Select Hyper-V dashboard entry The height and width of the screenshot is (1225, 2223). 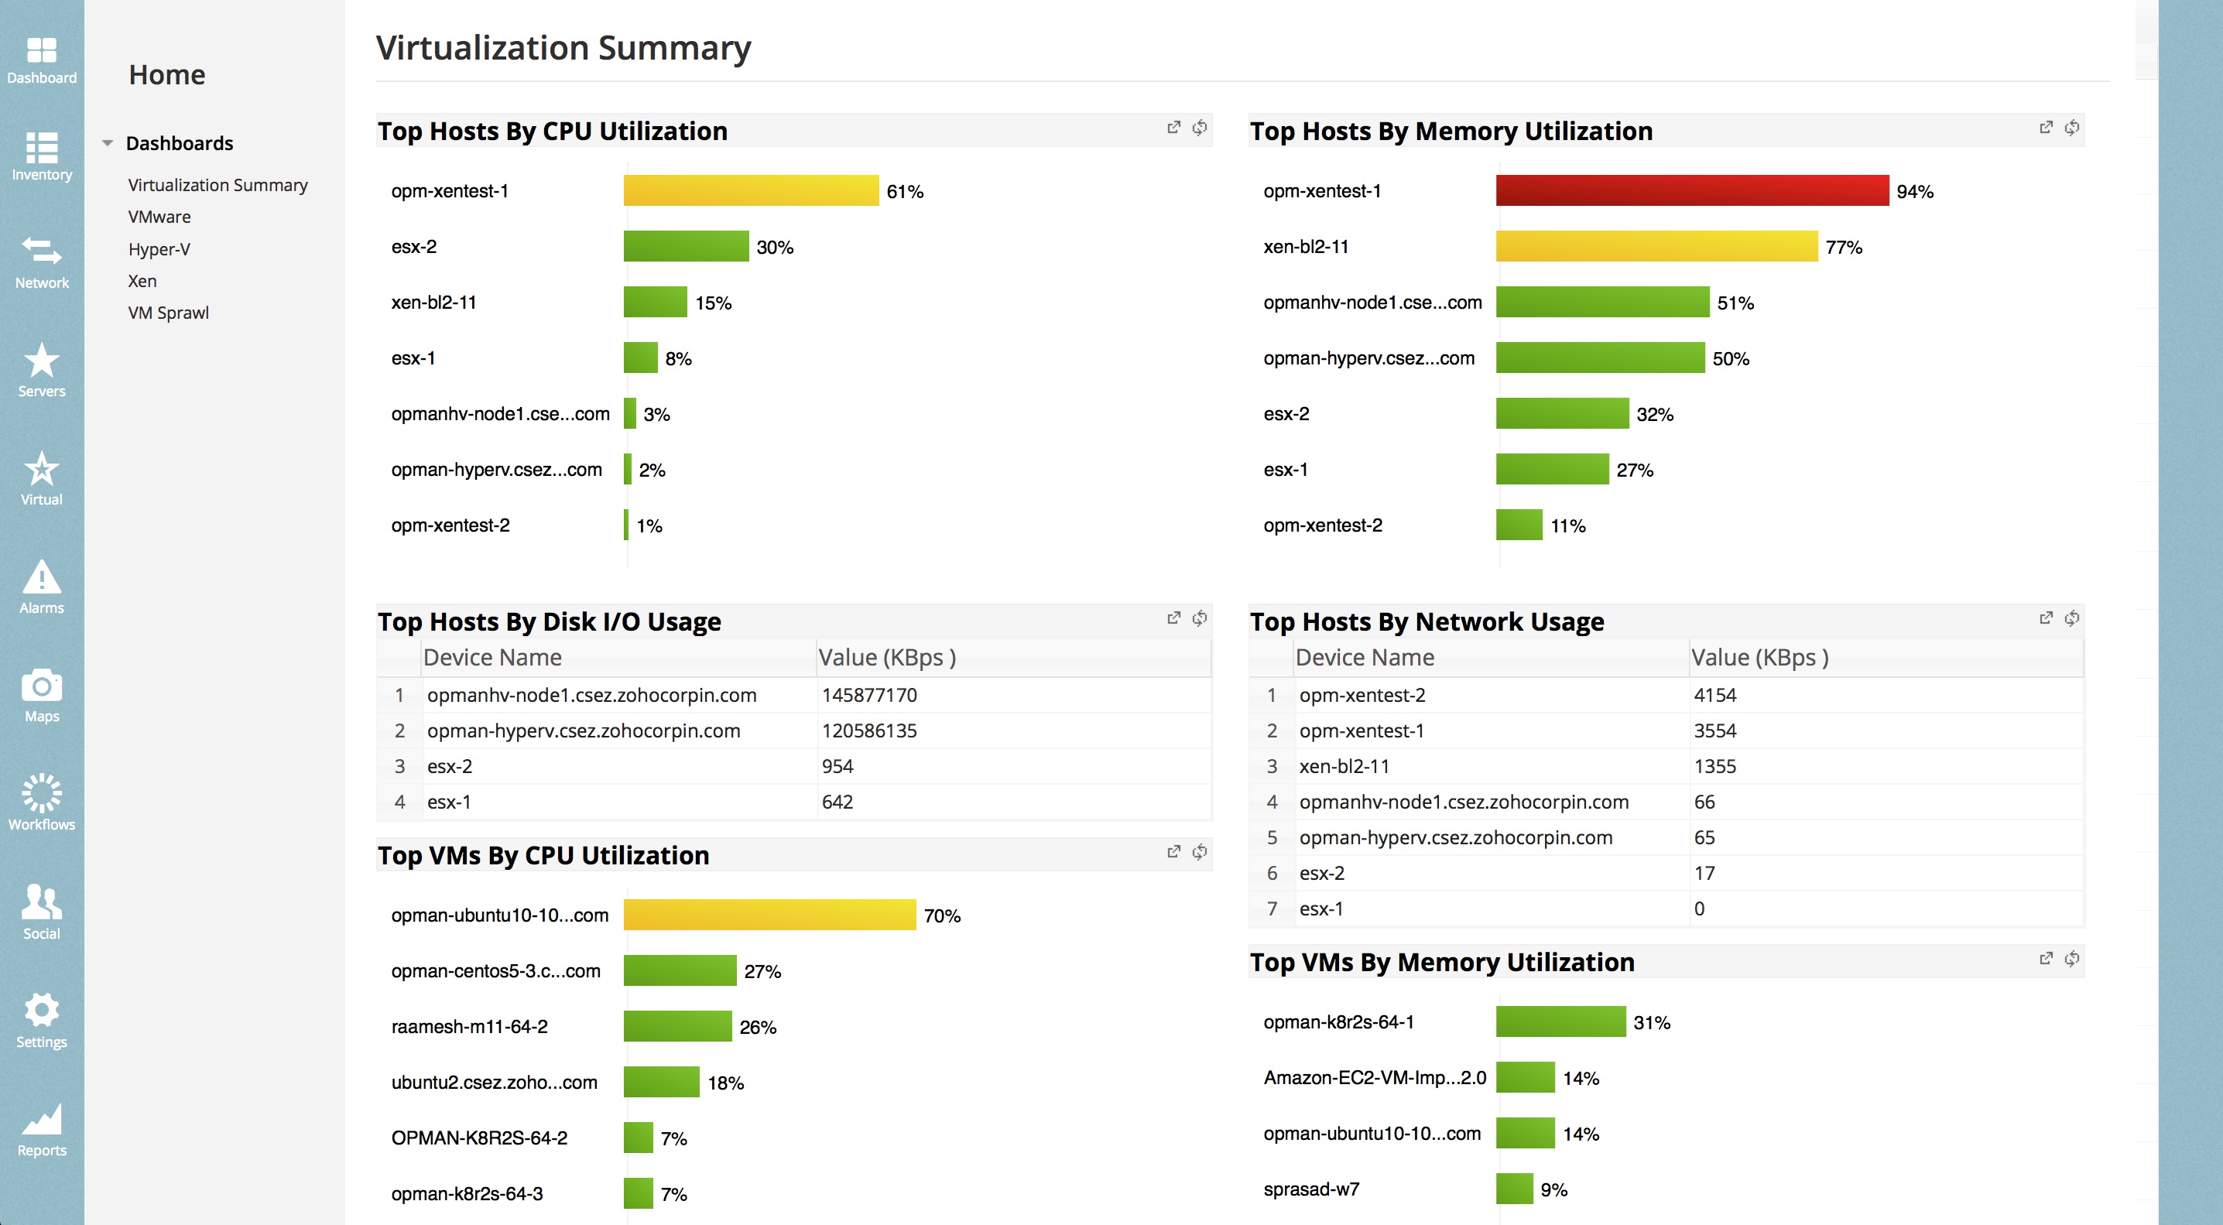pyautogui.click(x=159, y=249)
